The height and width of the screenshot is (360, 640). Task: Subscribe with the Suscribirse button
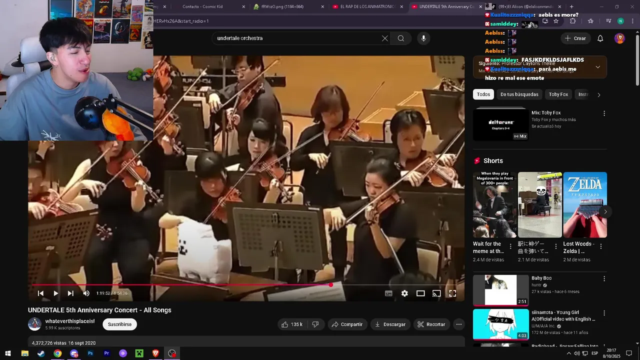click(120, 324)
